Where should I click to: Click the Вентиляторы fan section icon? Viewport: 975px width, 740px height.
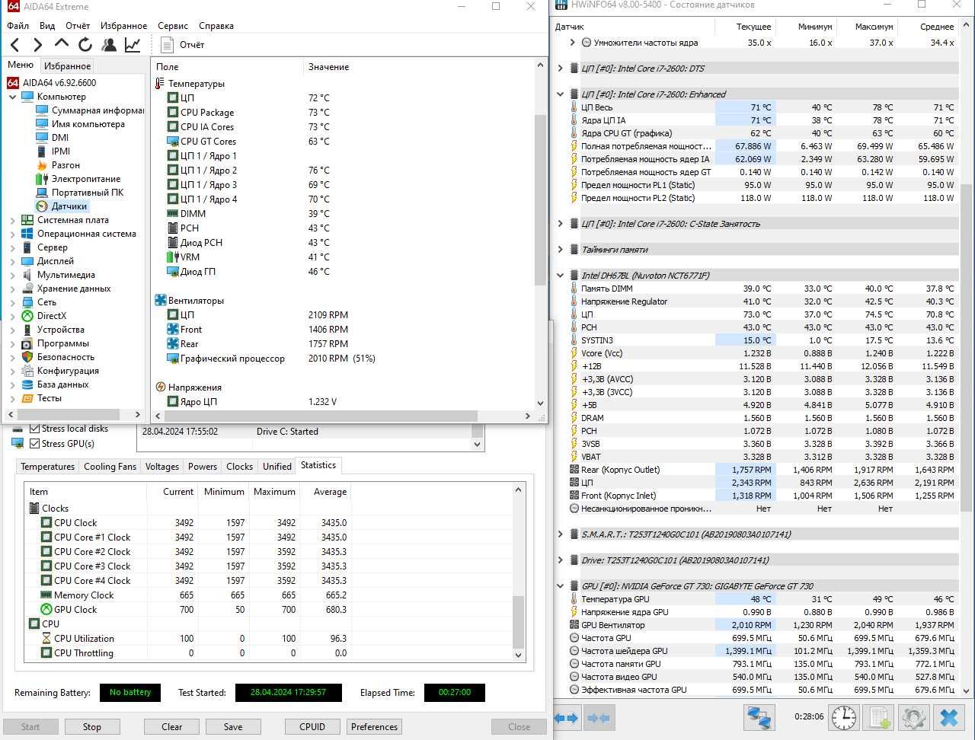coord(161,301)
